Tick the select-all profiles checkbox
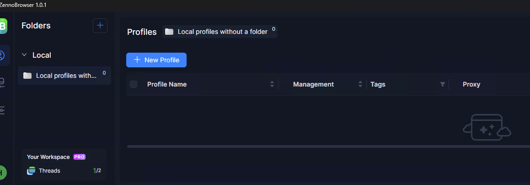The image size is (530, 185). 134,84
